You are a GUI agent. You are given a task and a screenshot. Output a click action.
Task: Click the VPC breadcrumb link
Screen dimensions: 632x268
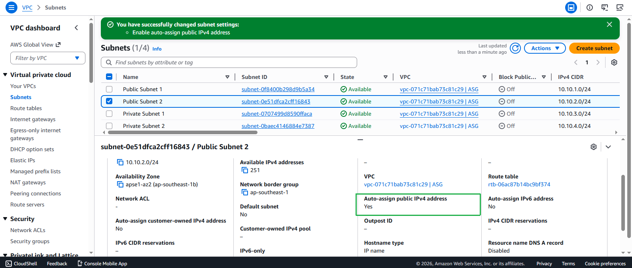27,7
